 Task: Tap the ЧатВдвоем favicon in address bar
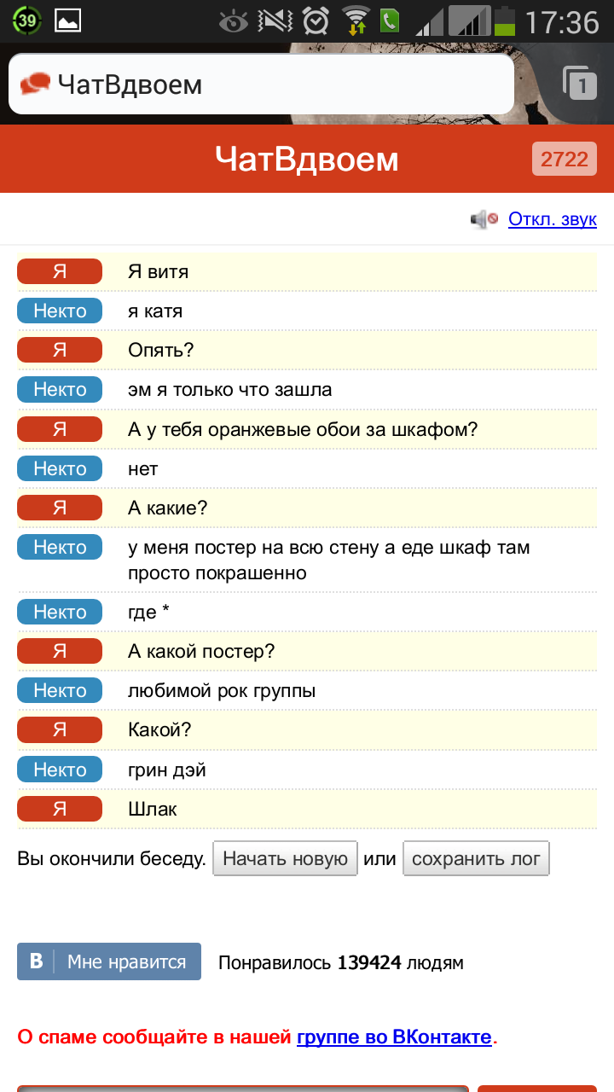click(x=36, y=84)
